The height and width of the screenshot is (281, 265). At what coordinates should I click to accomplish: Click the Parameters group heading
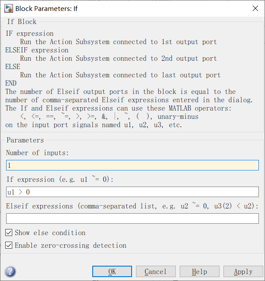tap(25, 140)
